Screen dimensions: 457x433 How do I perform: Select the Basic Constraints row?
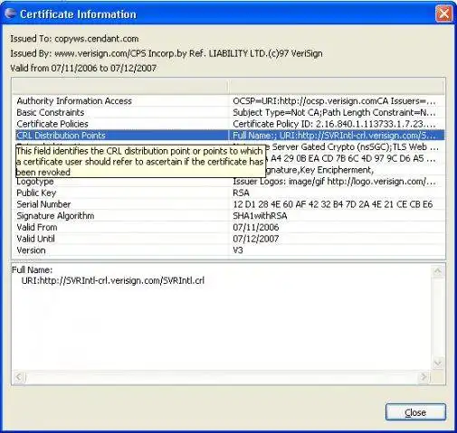229,112
